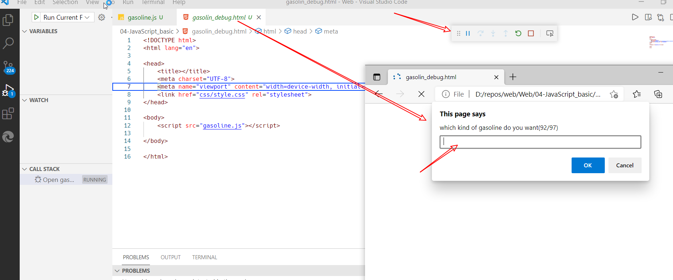Open Edge collections
Screen dimensions: 673x280
point(658,94)
